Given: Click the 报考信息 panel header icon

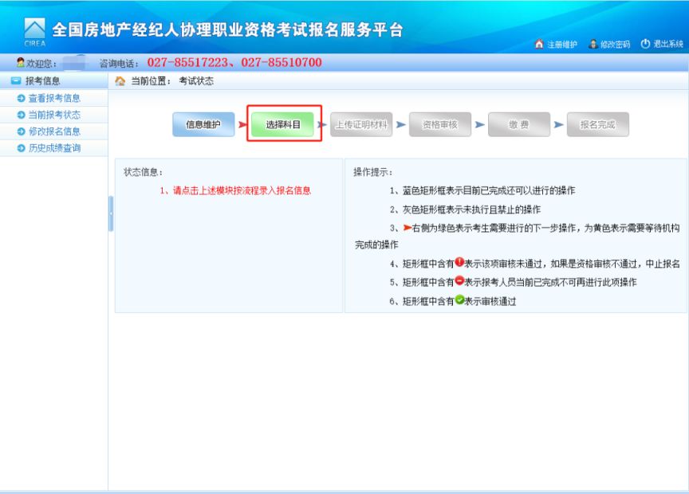Looking at the screenshot, I should [x=16, y=80].
